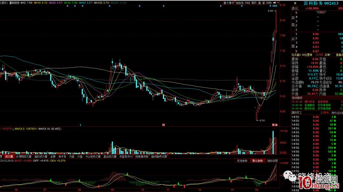This screenshot has width=343, height=192.
Task: Click buy level 4 price 8.83
Action: [316, 47]
